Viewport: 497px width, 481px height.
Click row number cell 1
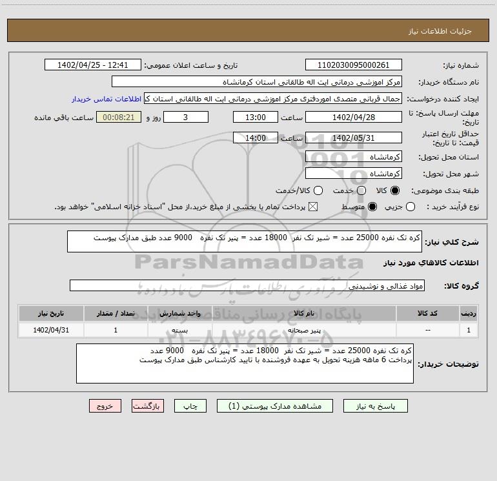(469, 330)
